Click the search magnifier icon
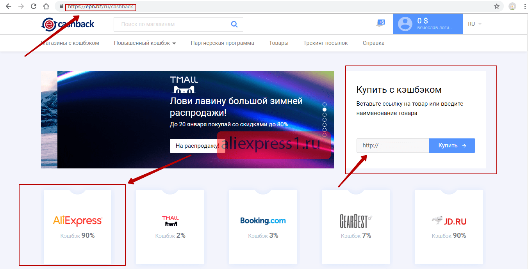The width and height of the screenshot is (528, 269). [x=234, y=24]
